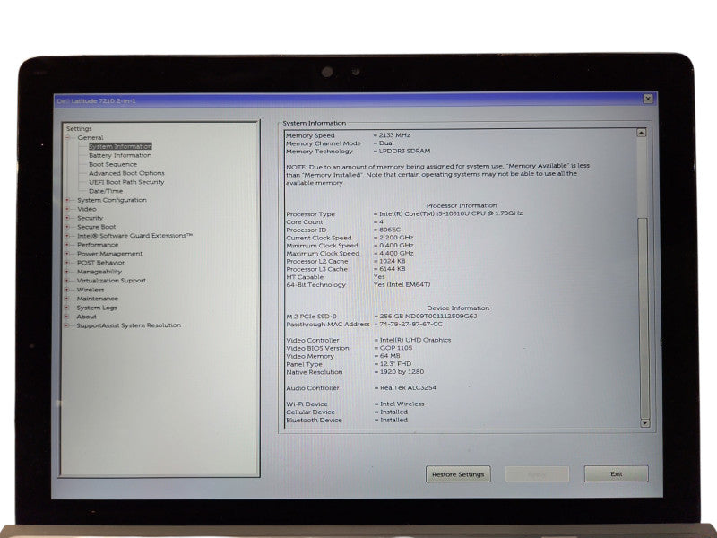Expand SupportAssist System Resolution node
The width and height of the screenshot is (717, 538).
(x=68, y=325)
